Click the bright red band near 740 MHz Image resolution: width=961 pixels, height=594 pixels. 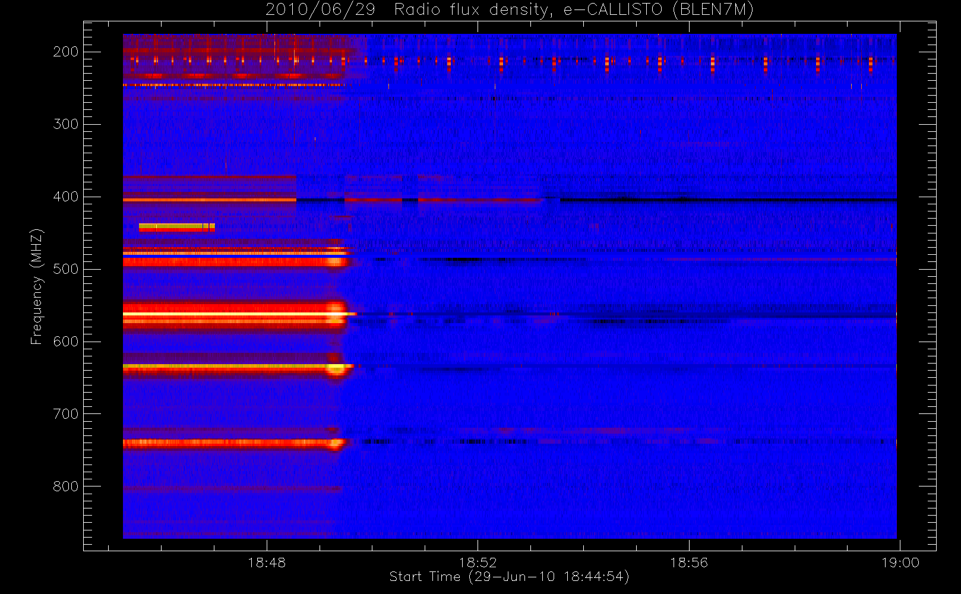(233, 443)
